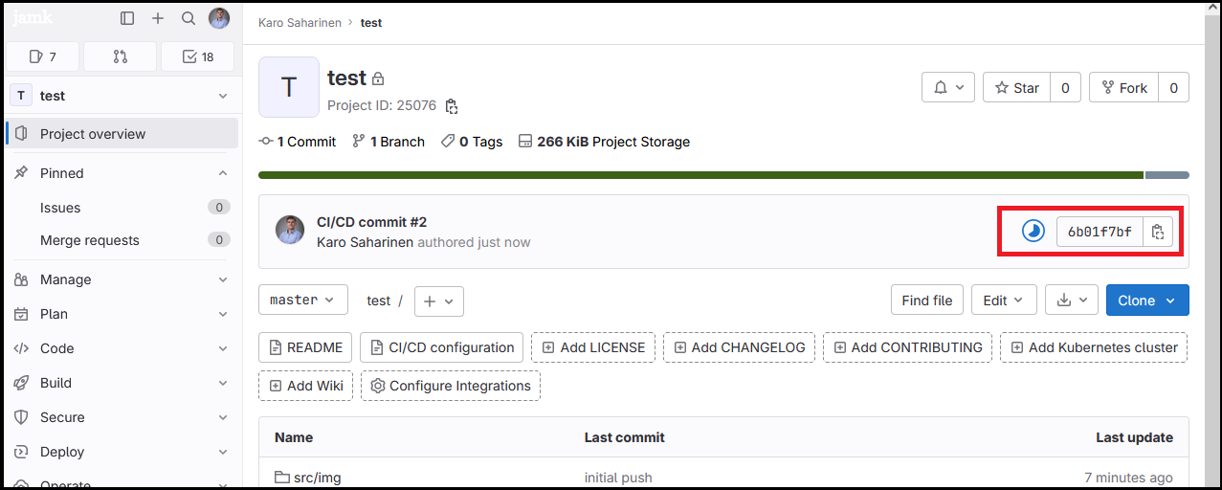Click the repository language progress bar
1222x490 pixels.
[x=700, y=175]
